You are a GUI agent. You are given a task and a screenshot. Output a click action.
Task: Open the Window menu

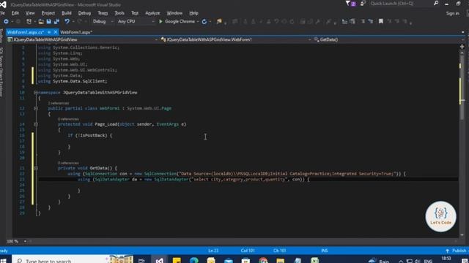(x=174, y=13)
